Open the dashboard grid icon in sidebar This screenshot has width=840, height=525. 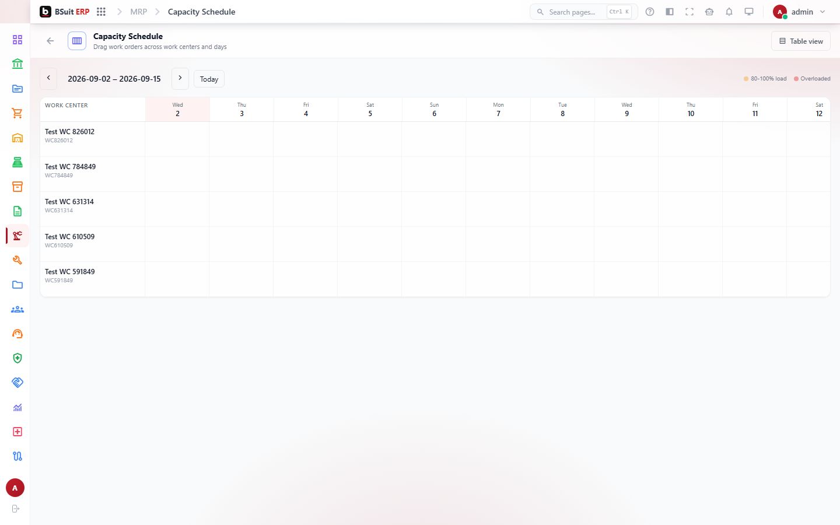click(17, 40)
